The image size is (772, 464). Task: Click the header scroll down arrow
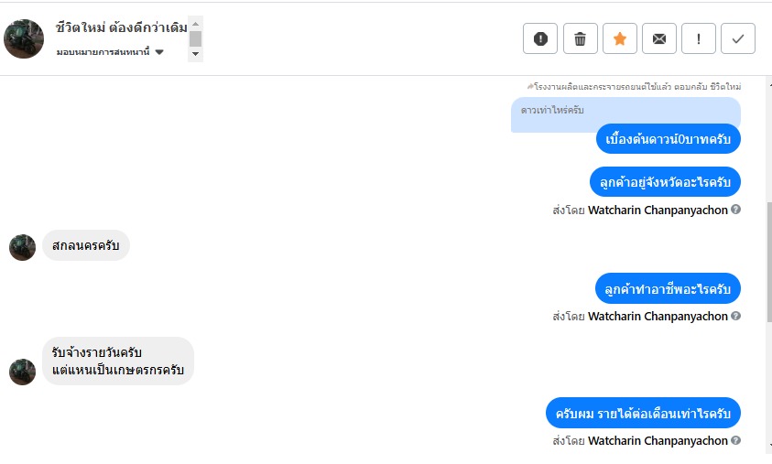(x=195, y=54)
